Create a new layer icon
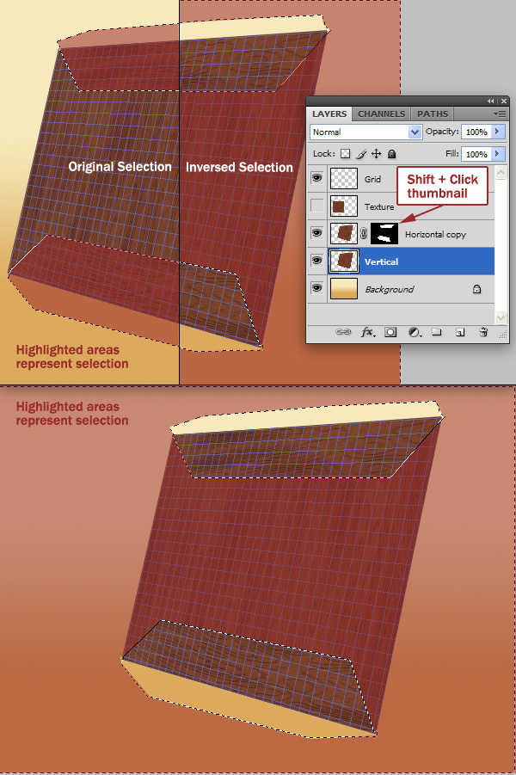Viewport: 516px width, 775px height. click(460, 332)
